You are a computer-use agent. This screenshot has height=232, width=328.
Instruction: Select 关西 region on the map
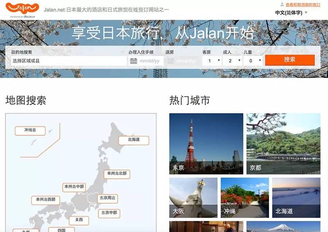(x=79, y=221)
